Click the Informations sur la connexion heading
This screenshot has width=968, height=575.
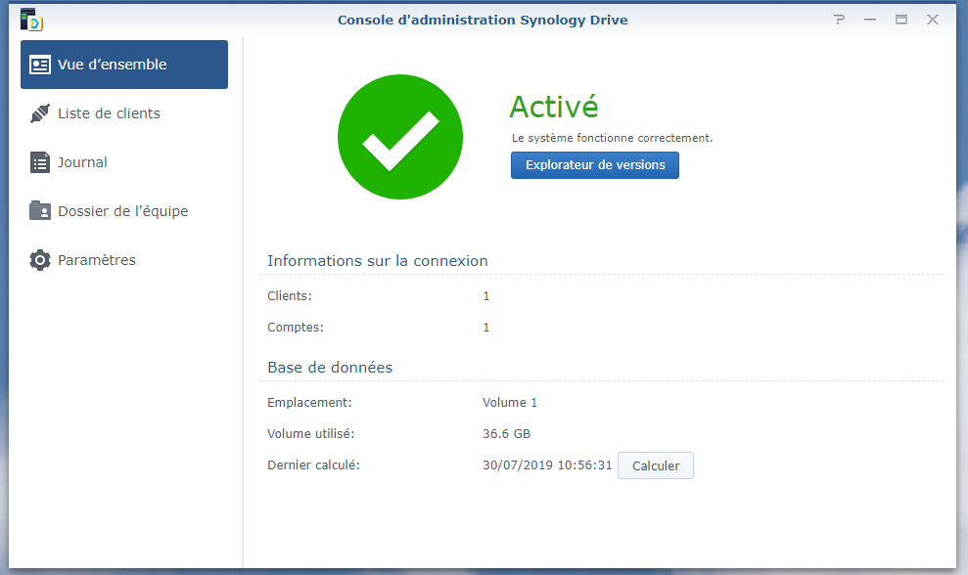[378, 261]
